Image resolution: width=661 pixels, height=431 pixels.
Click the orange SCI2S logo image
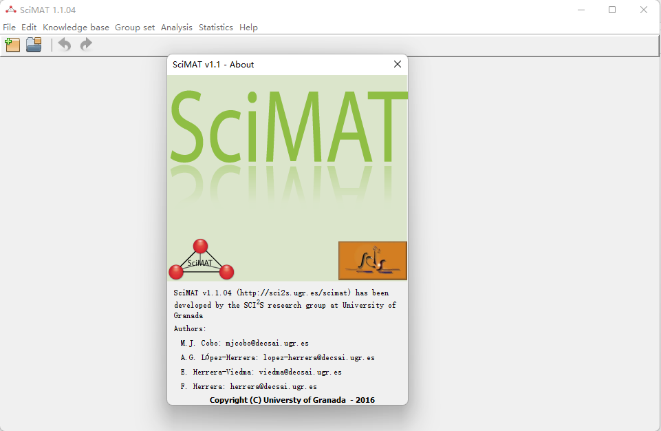(x=373, y=260)
